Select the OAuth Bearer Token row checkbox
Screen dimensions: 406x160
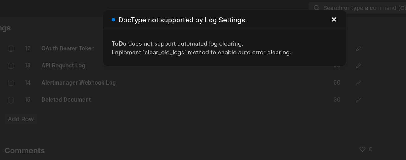[x=11, y=49]
